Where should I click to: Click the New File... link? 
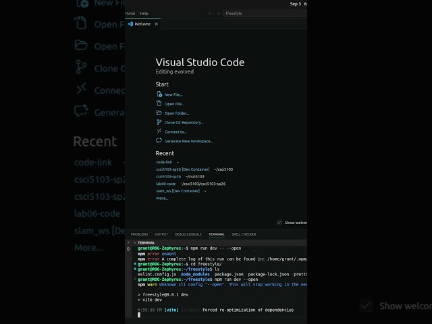click(173, 94)
